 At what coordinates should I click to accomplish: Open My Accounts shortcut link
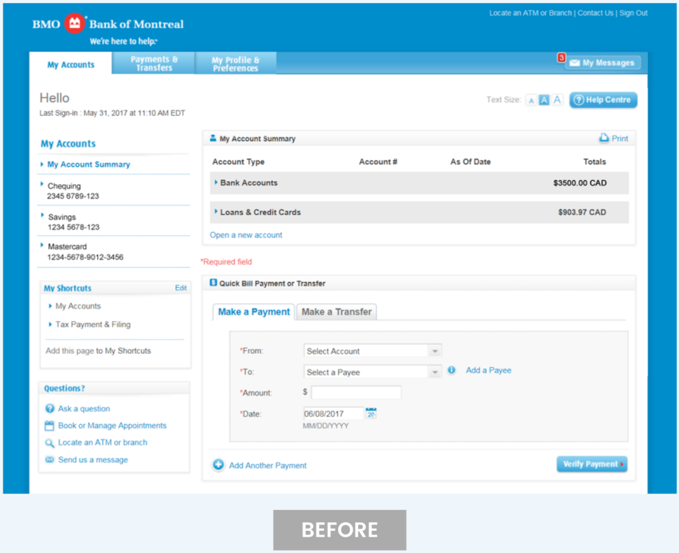click(78, 306)
